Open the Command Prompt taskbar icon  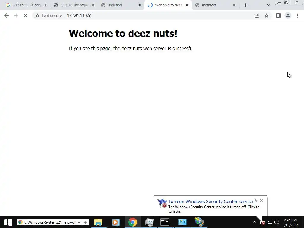point(165,222)
